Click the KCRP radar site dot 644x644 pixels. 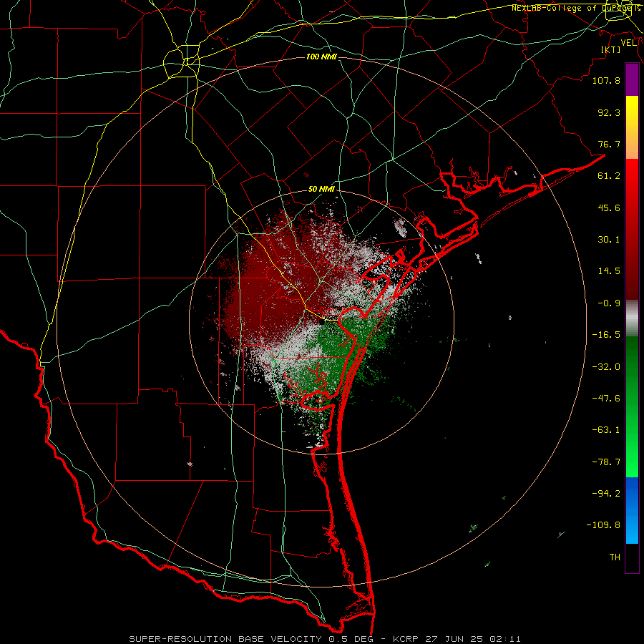coord(322,323)
